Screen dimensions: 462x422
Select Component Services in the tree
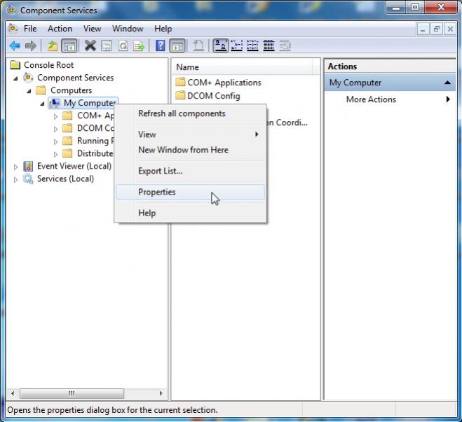click(x=76, y=78)
